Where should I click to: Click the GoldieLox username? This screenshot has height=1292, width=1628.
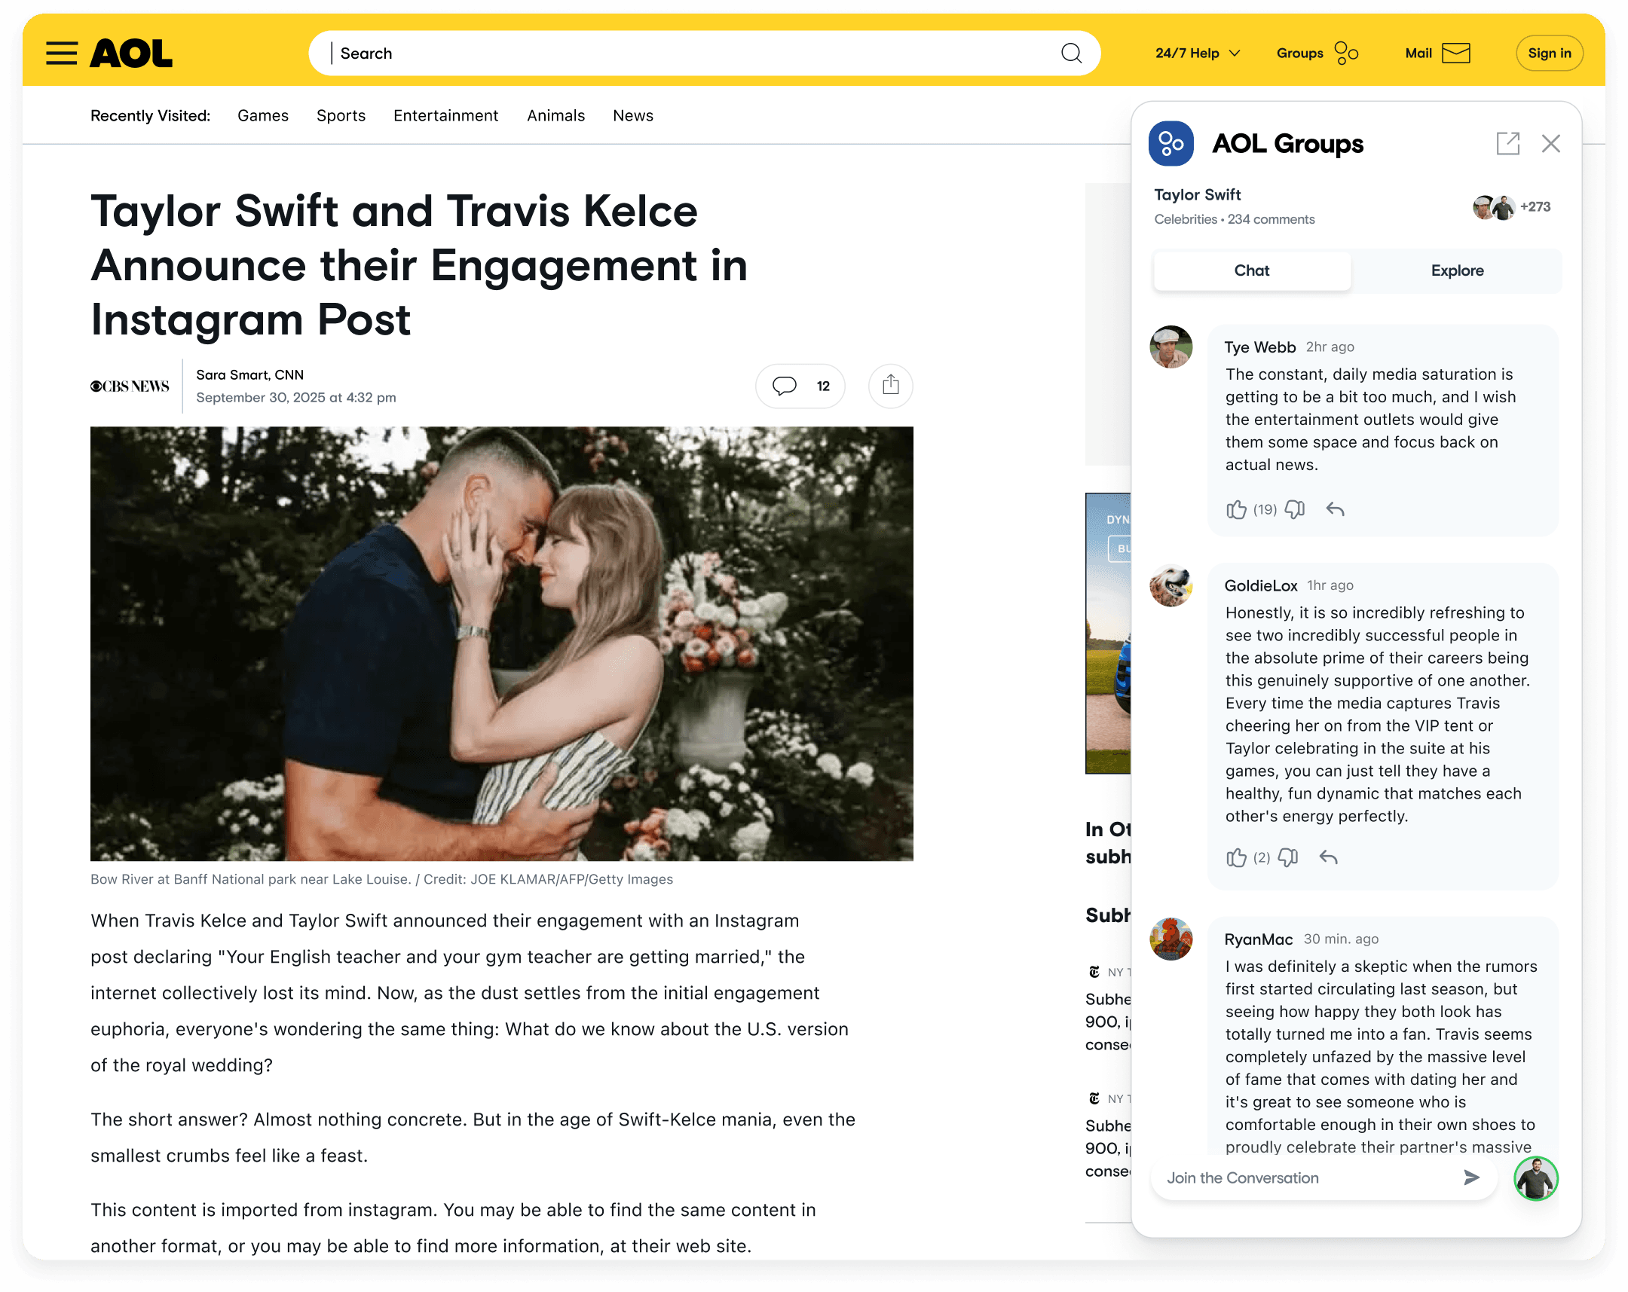(1260, 585)
